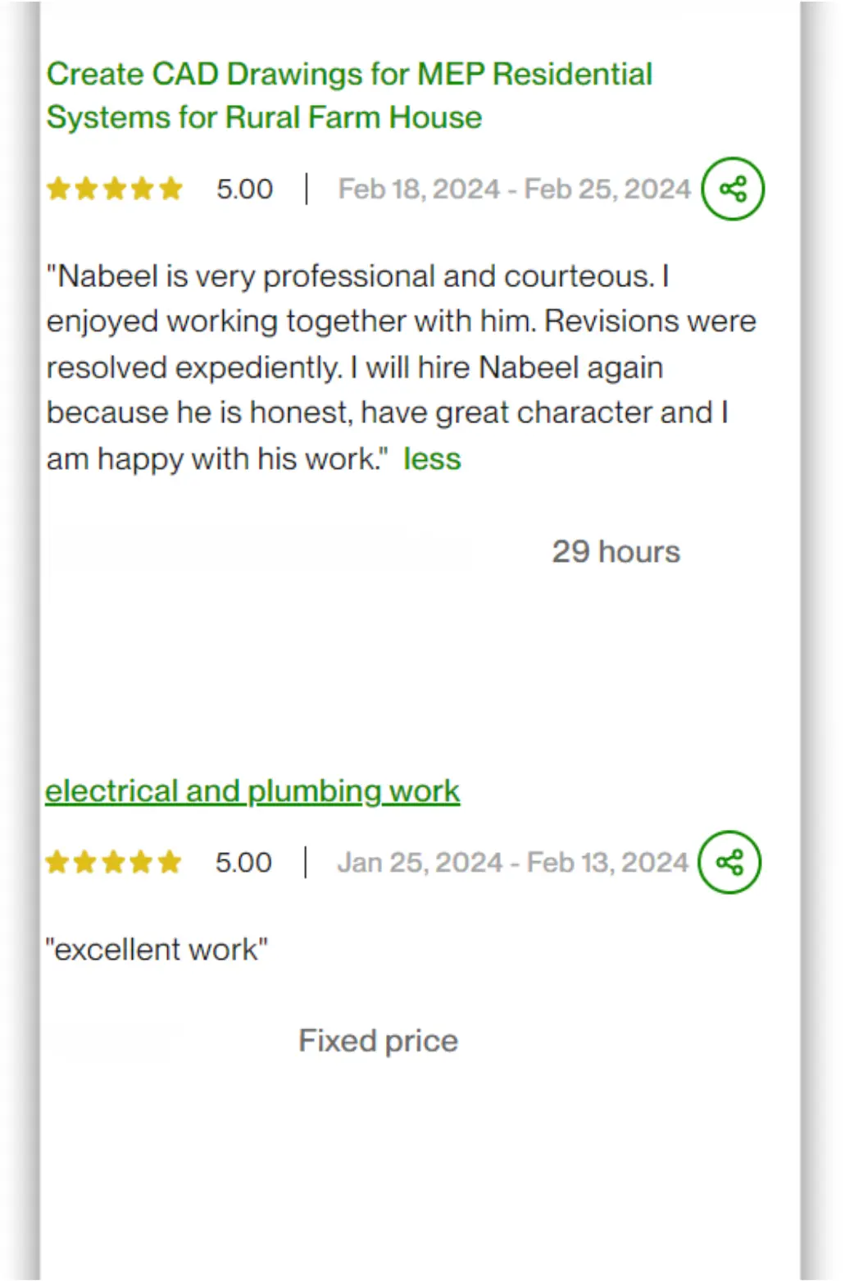Click the 29 hours label
The image size is (845, 1281).
point(616,551)
